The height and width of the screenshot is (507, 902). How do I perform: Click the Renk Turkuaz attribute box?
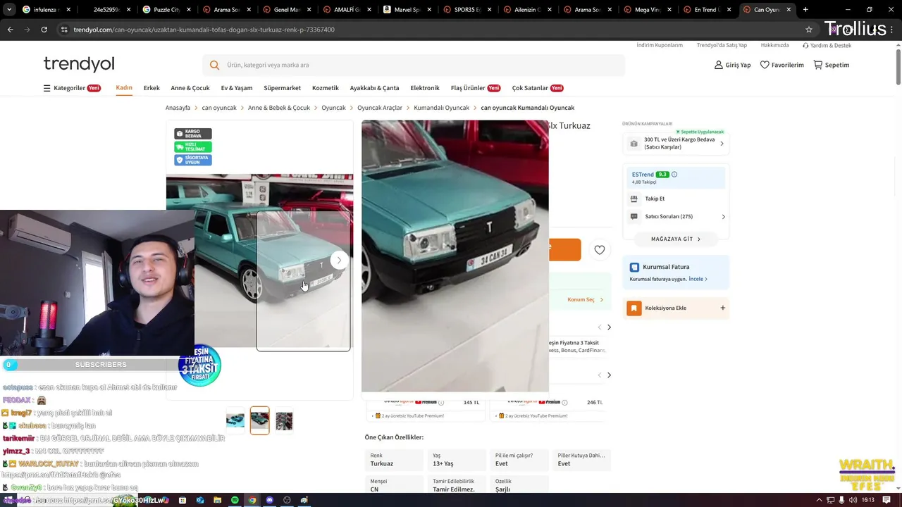pos(395,460)
